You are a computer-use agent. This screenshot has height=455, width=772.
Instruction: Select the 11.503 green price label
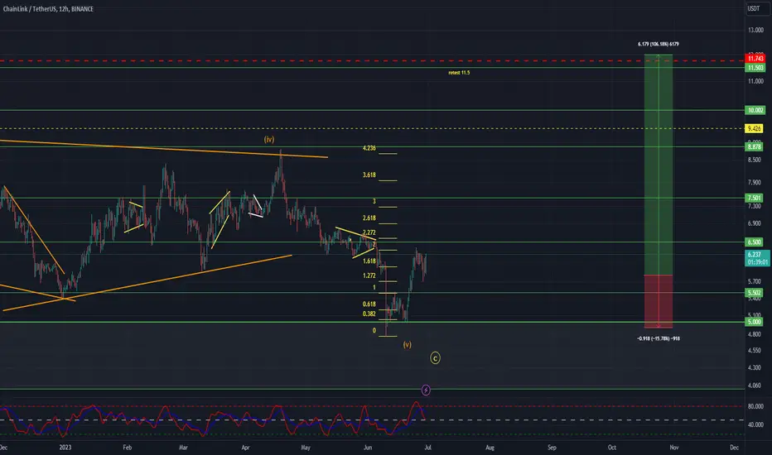click(x=755, y=68)
